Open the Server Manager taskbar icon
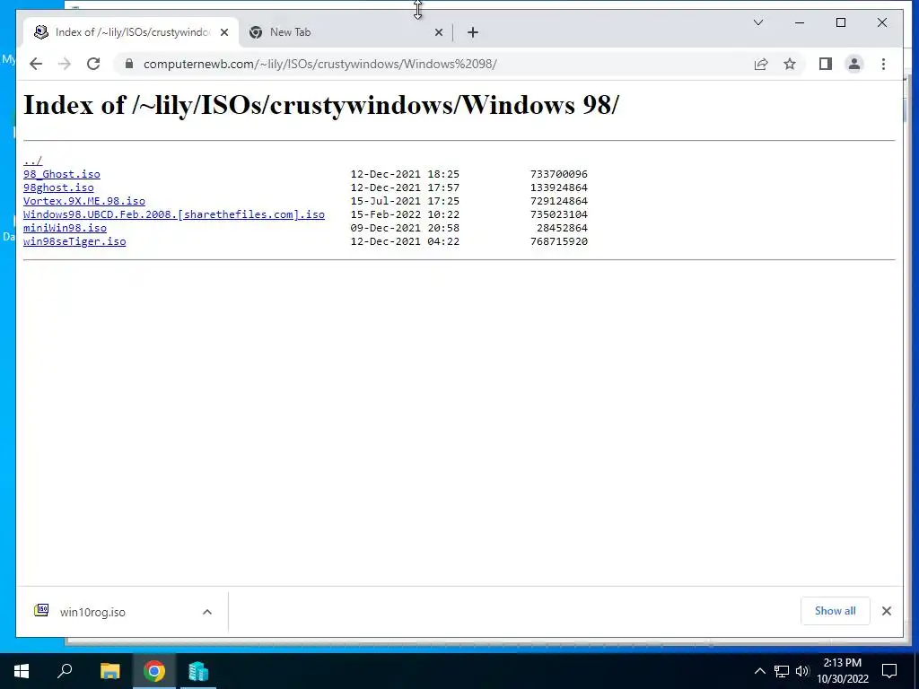This screenshot has width=919, height=689. point(198,671)
